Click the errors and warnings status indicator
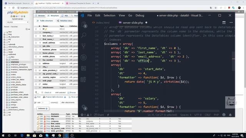246x138 pixels. (86, 115)
